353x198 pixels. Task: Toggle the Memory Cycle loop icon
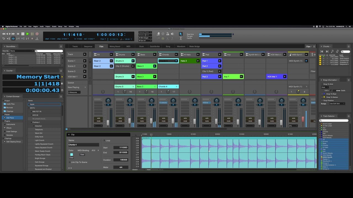pos(13,39)
